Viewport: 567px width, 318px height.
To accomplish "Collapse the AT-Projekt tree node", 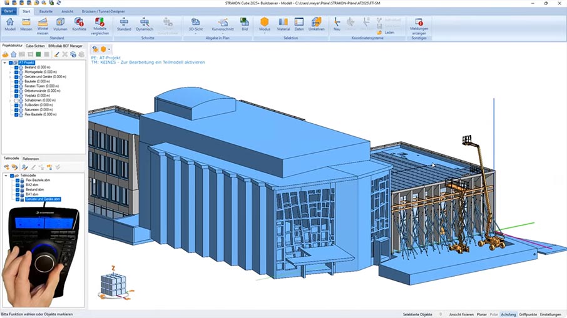I will coord(5,63).
